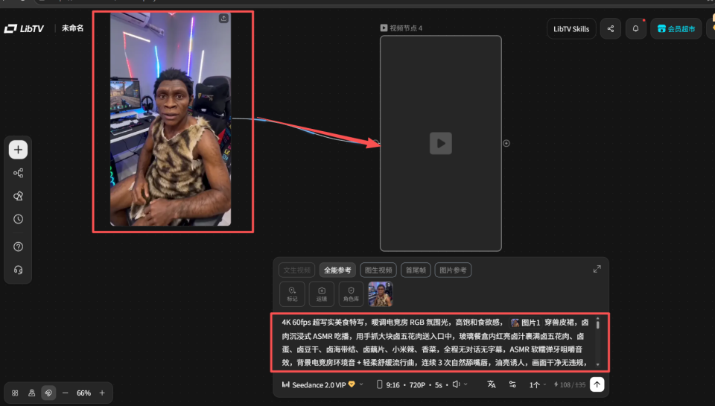This screenshot has width=715, height=406.
Task: Switch to the 全能参考 tab
Action: (x=337, y=270)
